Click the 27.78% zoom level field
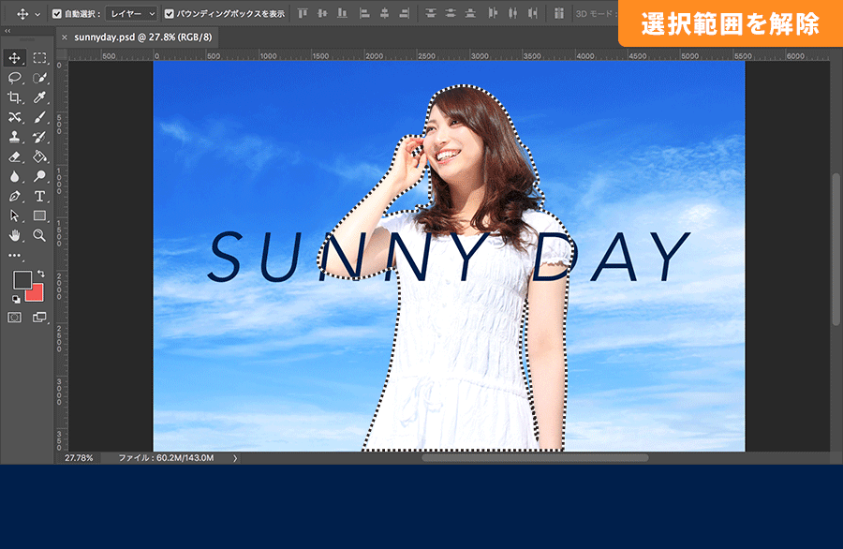 pos(79,458)
